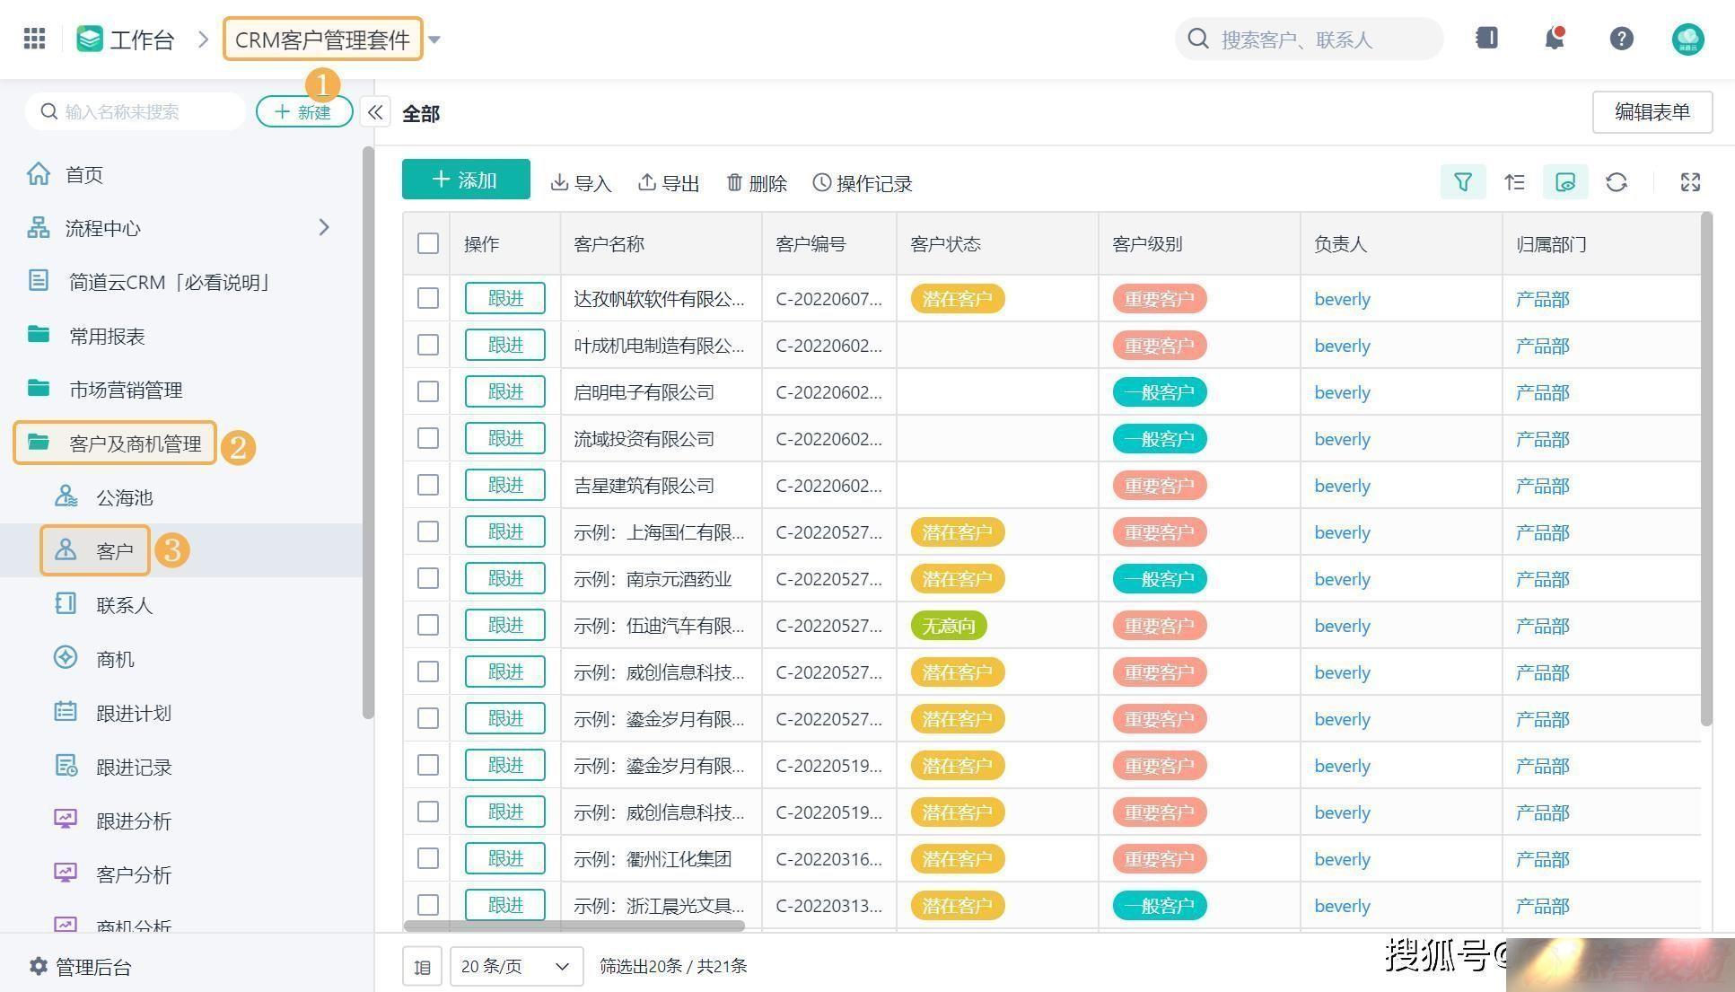Screen dimensions: 1735x992
Task: Click the 客户级别 column header
Action: coord(1199,243)
